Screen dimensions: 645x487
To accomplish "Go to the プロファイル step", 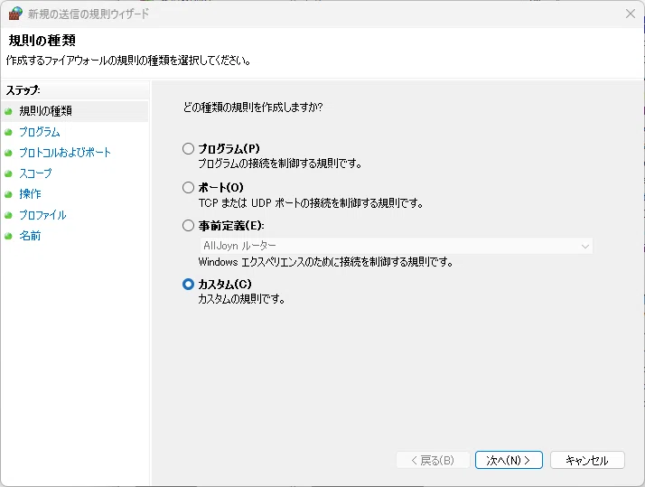I will tap(42, 215).
